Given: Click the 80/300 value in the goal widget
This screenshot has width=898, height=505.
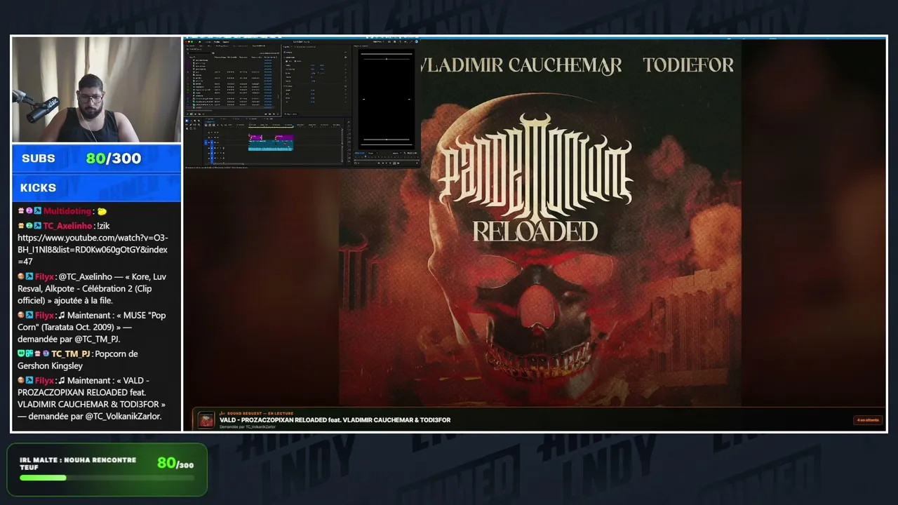Looking at the screenshot, I should click(x=175, y=464).
